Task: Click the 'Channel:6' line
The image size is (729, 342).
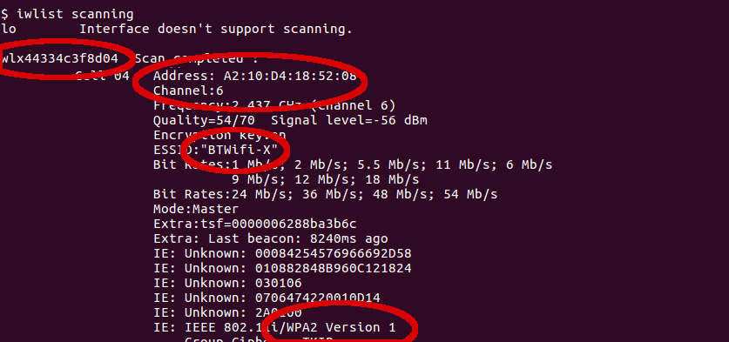Action: pos(188,91)
